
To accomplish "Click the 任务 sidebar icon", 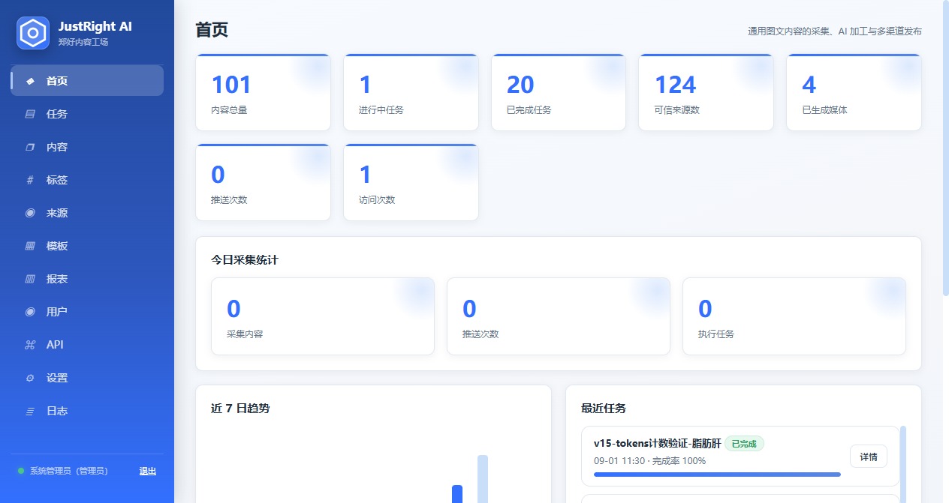I will (x=30, y=114).
